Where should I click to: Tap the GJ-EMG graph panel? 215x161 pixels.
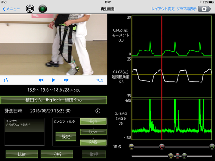(x=172, y=119)
